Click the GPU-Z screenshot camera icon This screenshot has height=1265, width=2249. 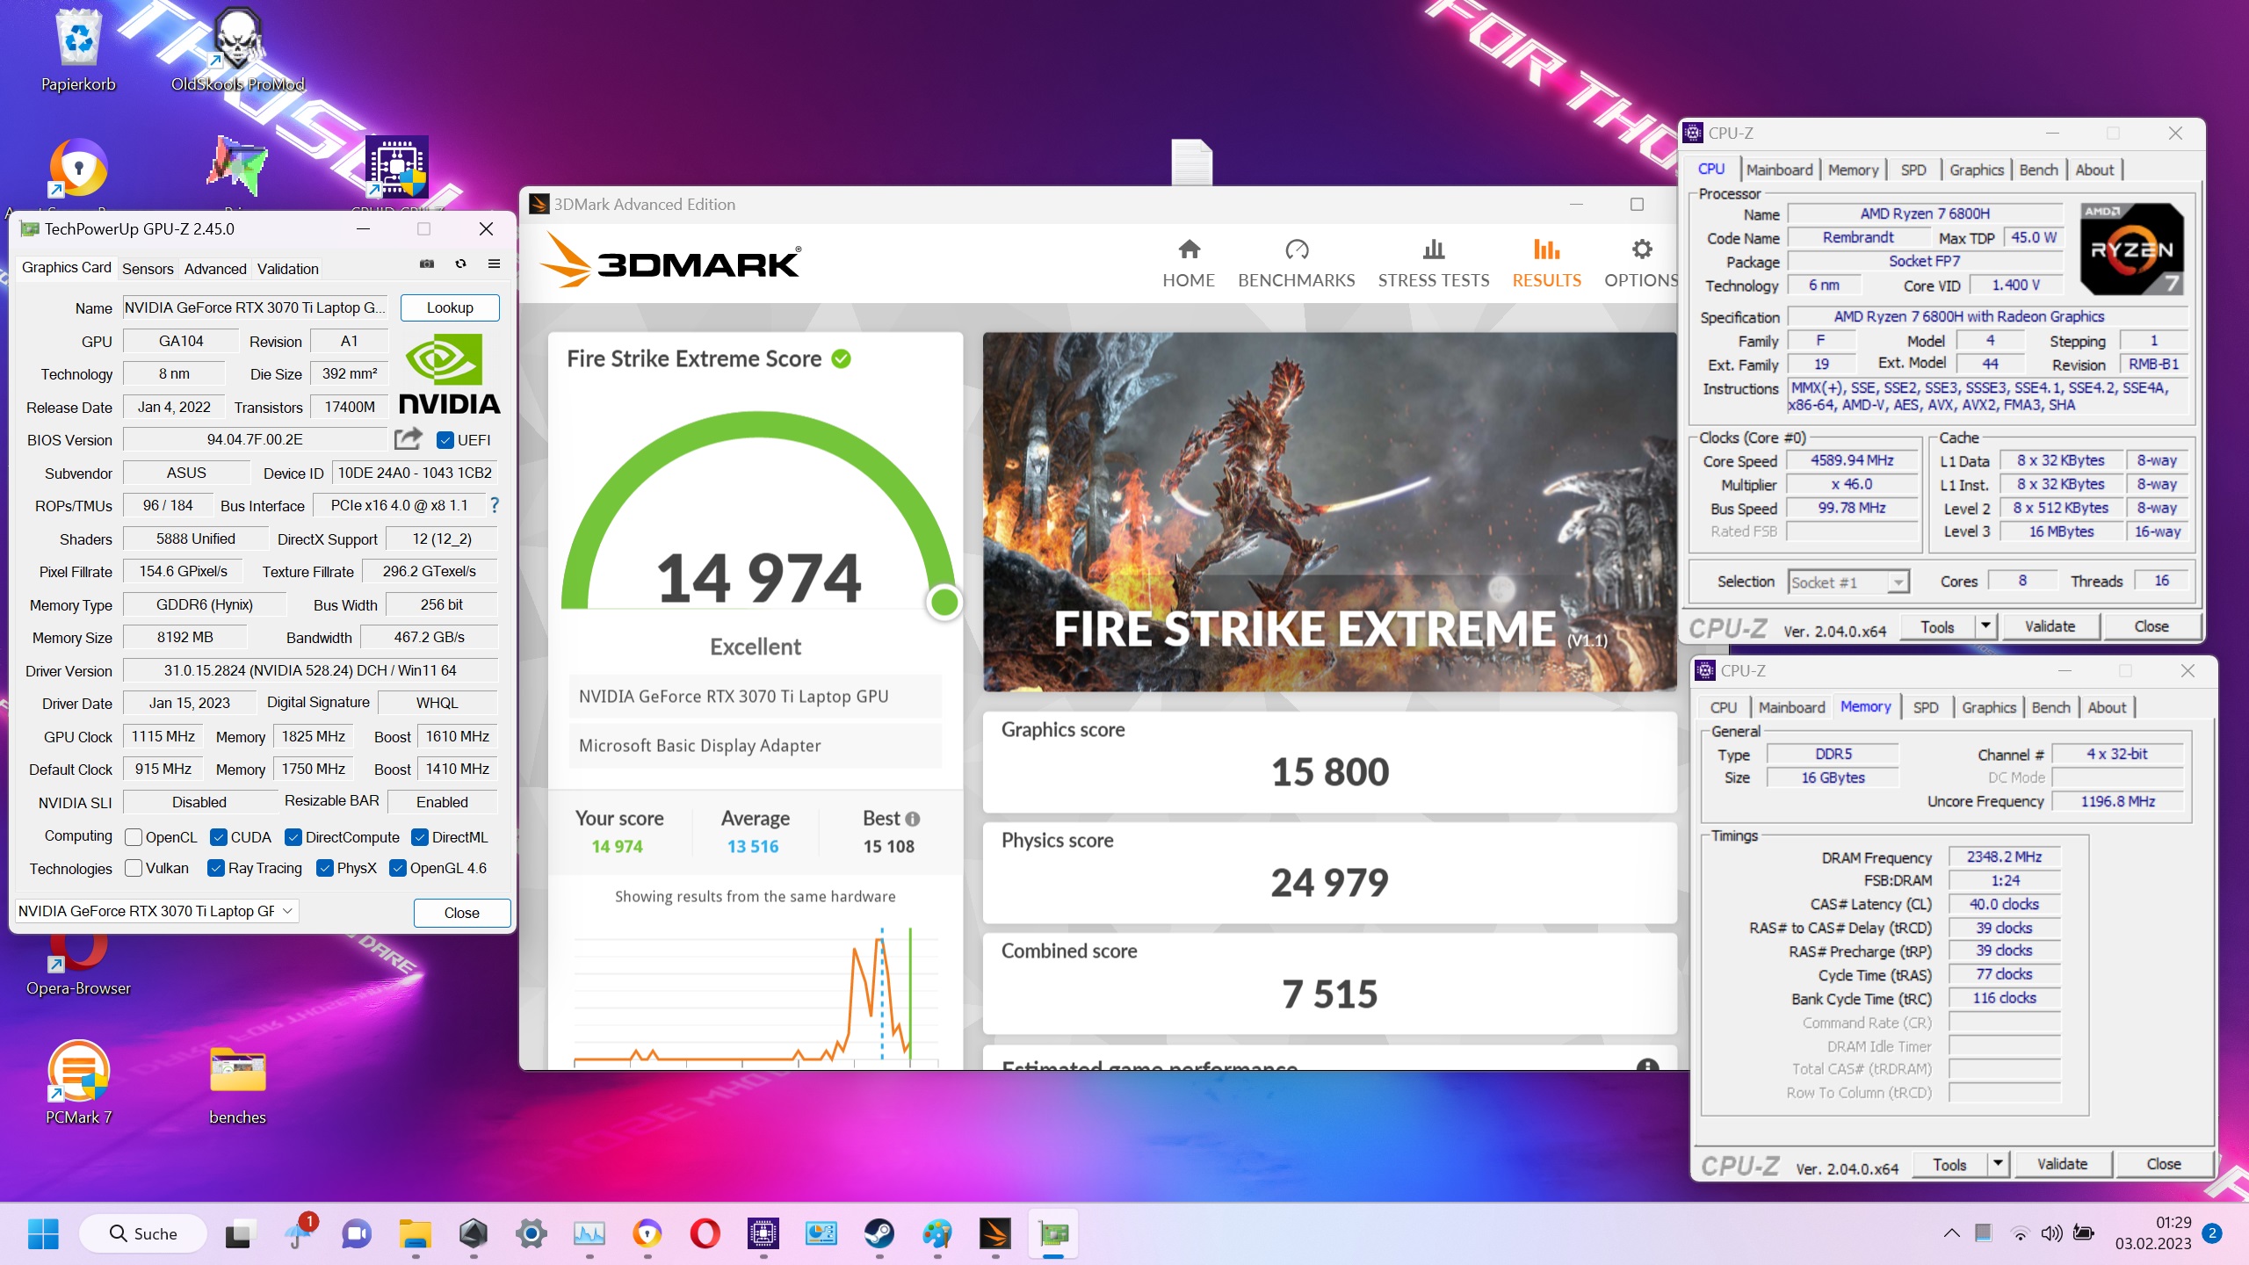tap(427, 264)
